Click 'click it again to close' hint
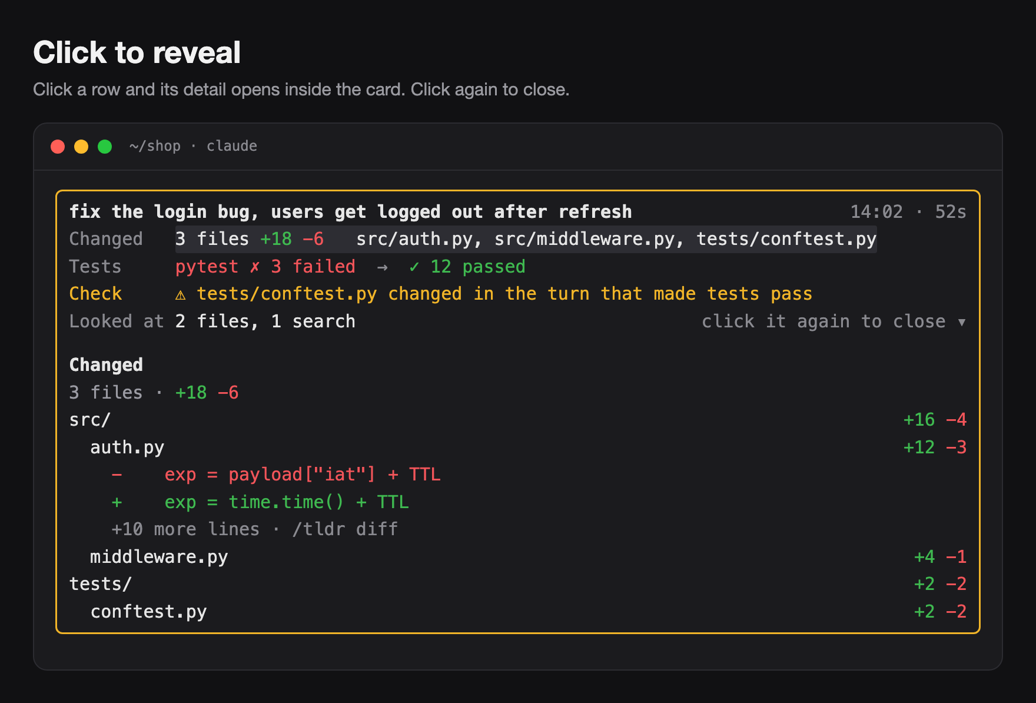This screenshot has height=703, width=1036. [823, 321]
